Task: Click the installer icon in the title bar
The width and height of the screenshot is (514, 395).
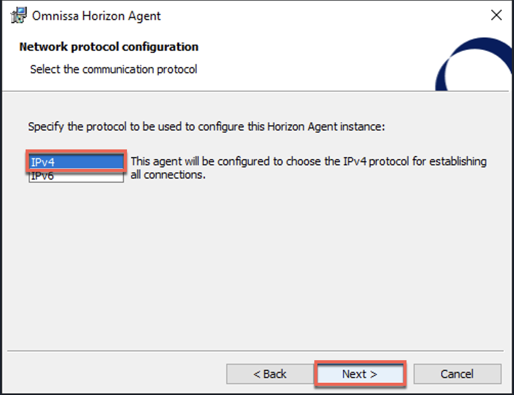Action: pos(18,15)
